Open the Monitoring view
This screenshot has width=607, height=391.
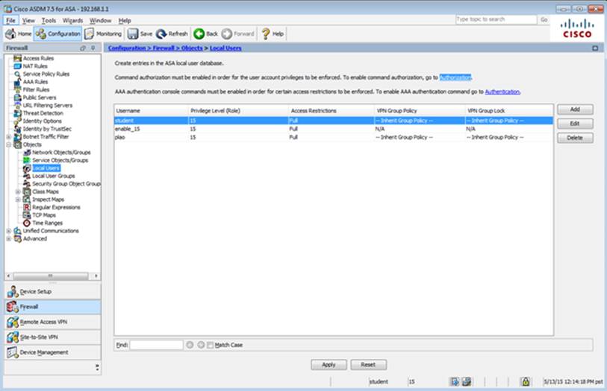coord(103,34)
